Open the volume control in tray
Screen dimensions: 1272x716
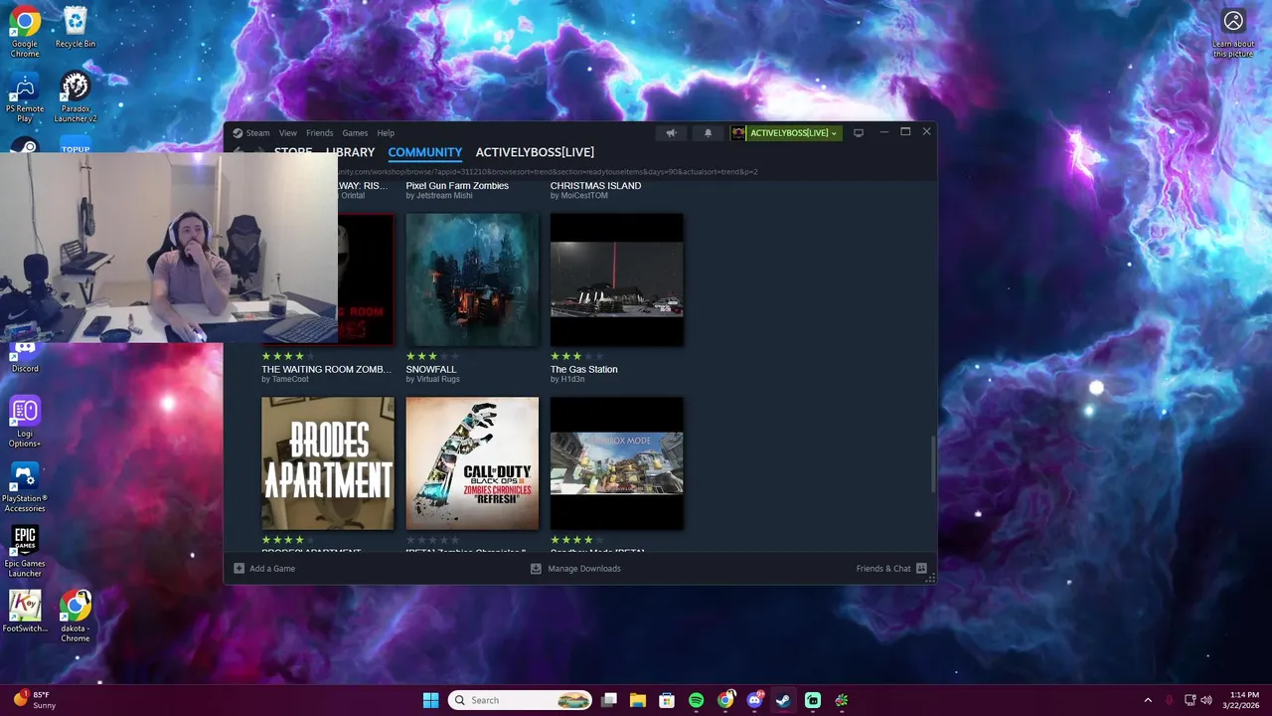click(1206, 700)
